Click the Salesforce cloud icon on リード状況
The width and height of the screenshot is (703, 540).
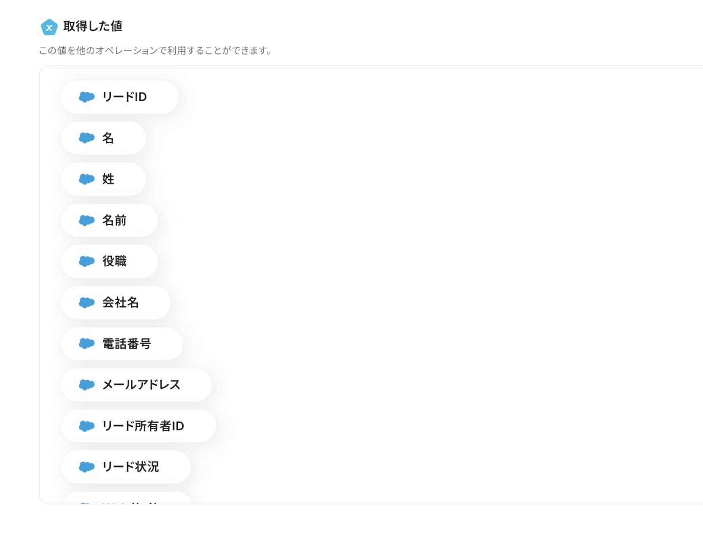(x=87, y=467)
